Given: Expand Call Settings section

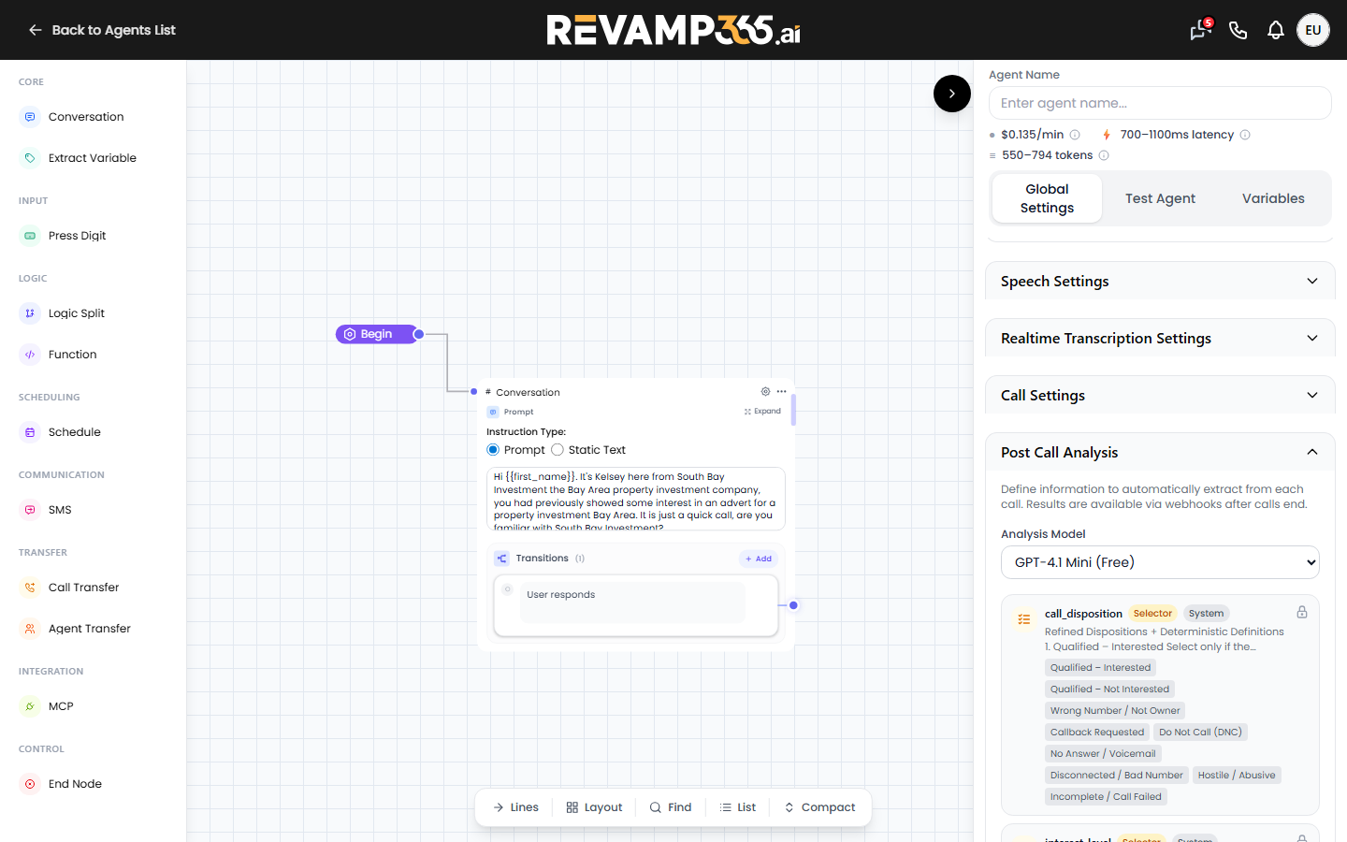Looking at the screenshot, I should coord(1160,396).
